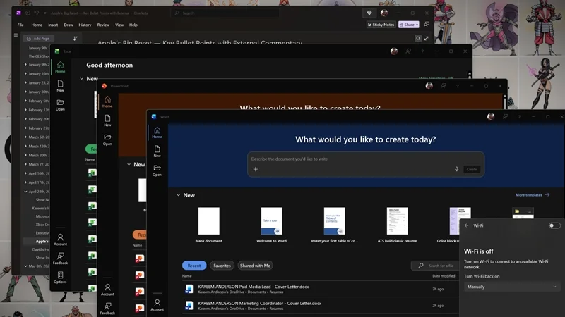Open Feedback in Excel sidebar
Screen dimensions: 565x317
point(60,258)
